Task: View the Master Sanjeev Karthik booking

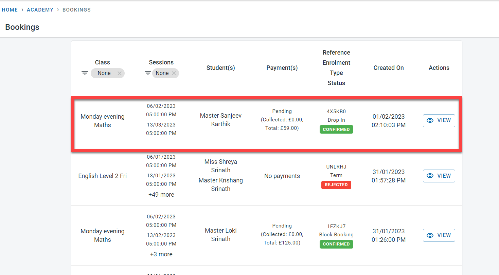Action: click(439, 120)
